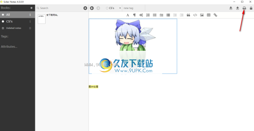
Task: Insert a task checklist
Action: tap(161, 15)
